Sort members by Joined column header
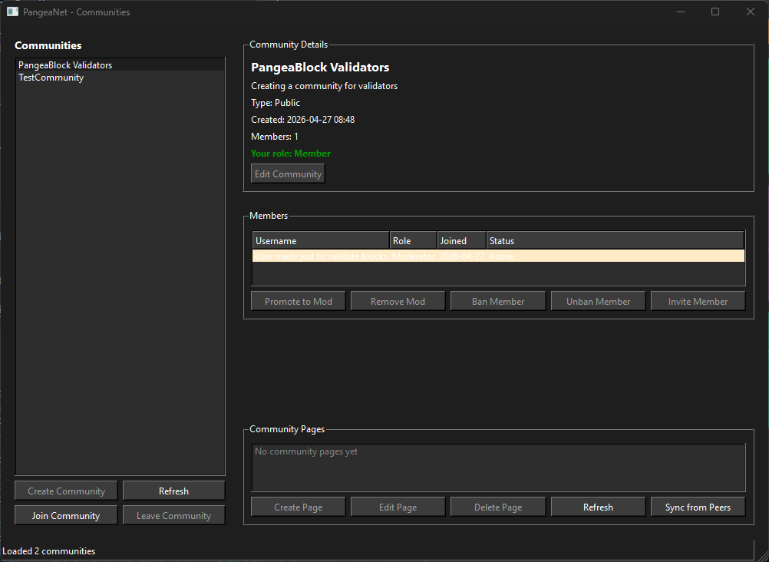The image size is (769, 562). click(461, 240)
